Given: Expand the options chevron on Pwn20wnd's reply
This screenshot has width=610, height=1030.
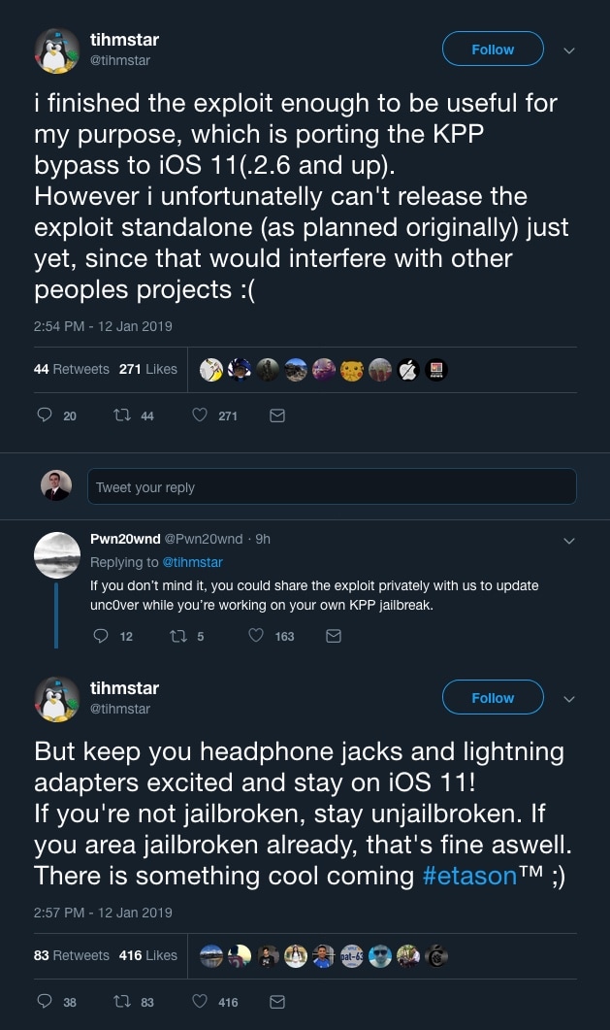Looking at the screenshot, I should click(569, 540).
